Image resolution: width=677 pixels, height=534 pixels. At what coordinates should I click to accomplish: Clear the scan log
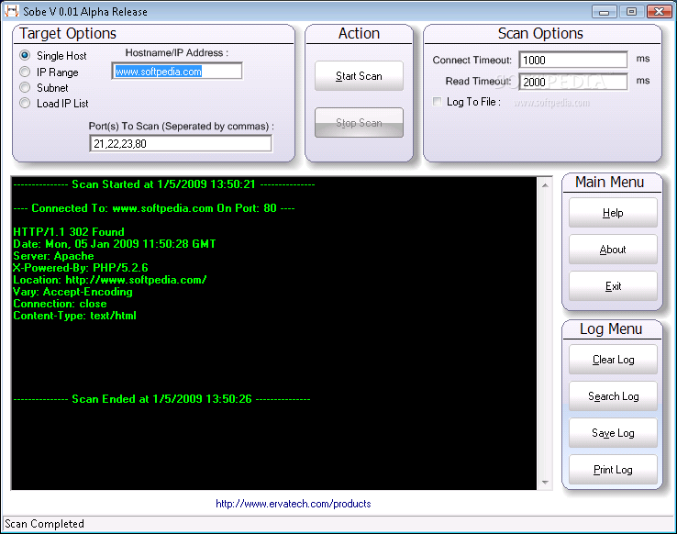613,359
